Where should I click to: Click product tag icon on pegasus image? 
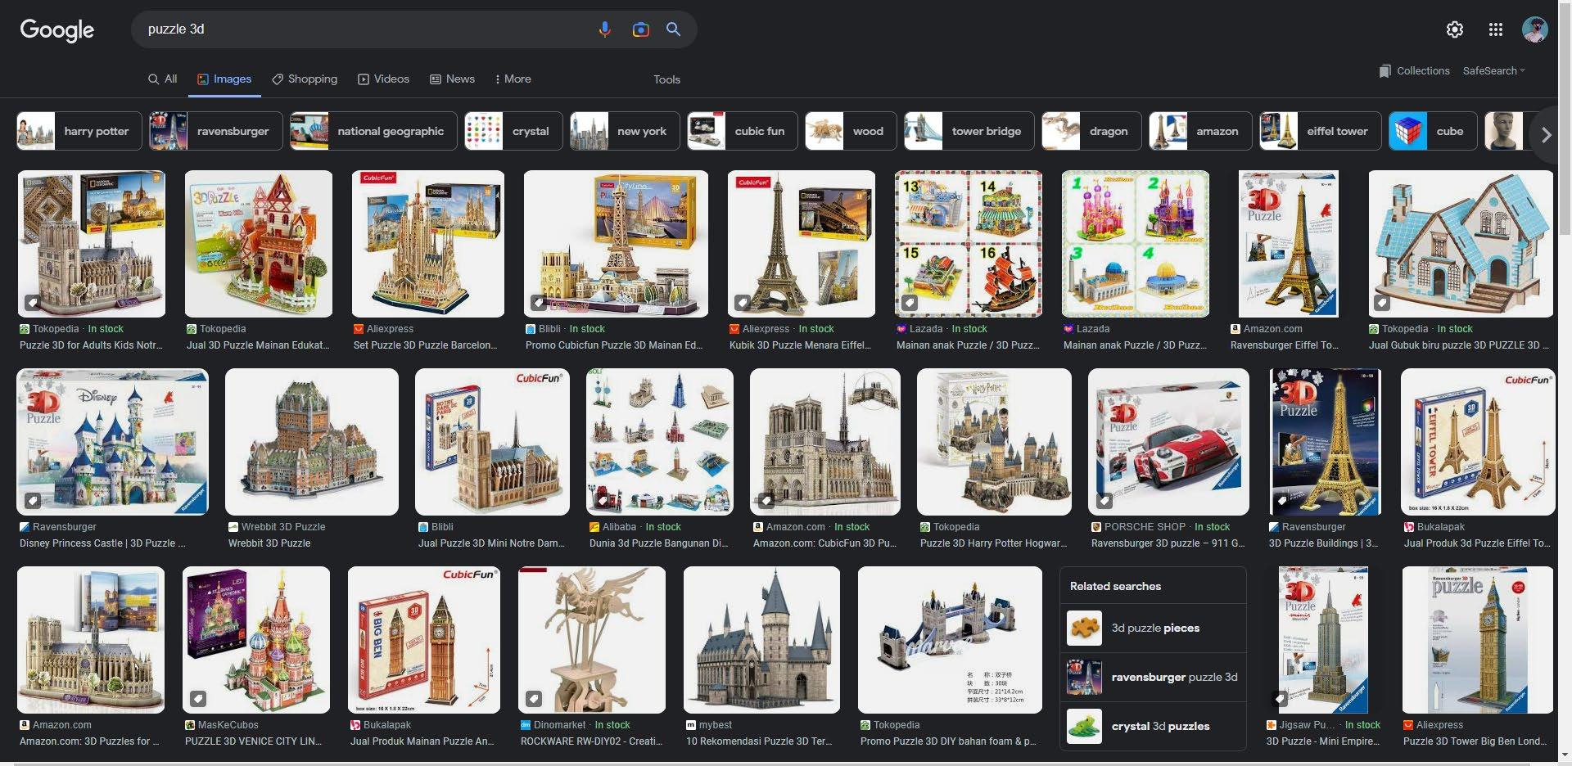click(x=534, y=698)
